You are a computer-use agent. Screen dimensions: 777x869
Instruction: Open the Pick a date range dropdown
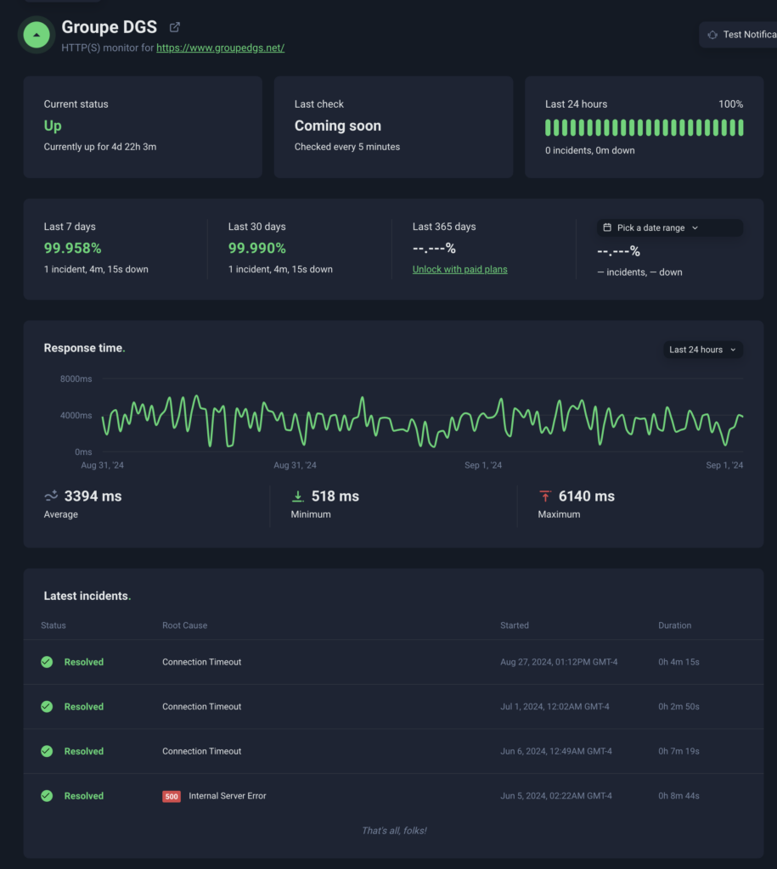coord(669,228)
